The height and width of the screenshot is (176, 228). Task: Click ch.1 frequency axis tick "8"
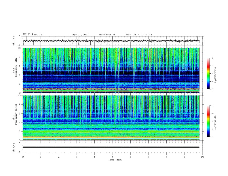[20, 57]
